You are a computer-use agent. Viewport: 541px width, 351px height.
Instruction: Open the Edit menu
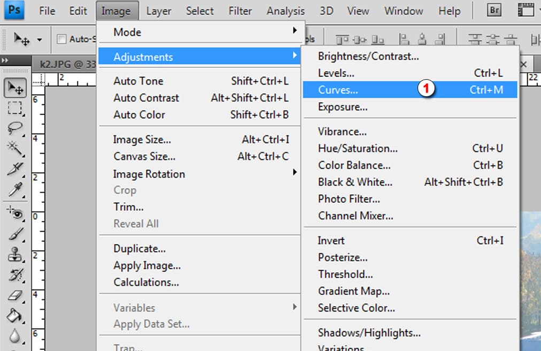point(78,11)
